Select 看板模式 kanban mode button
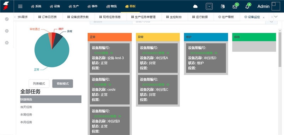The height and width of the screenshot is (135, 284). point(63,84)
